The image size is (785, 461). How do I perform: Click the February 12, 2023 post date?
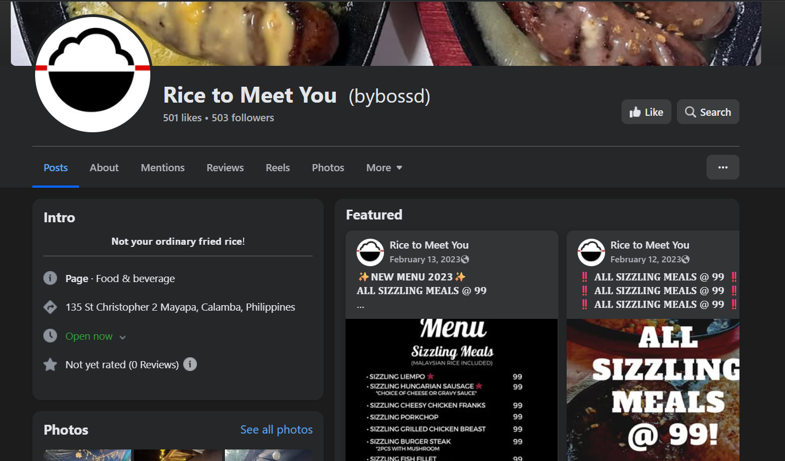pos(646,260)
